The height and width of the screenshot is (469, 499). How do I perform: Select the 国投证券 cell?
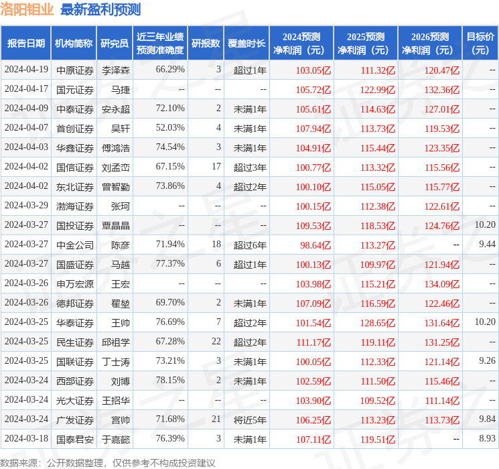(x=75, y=226)
